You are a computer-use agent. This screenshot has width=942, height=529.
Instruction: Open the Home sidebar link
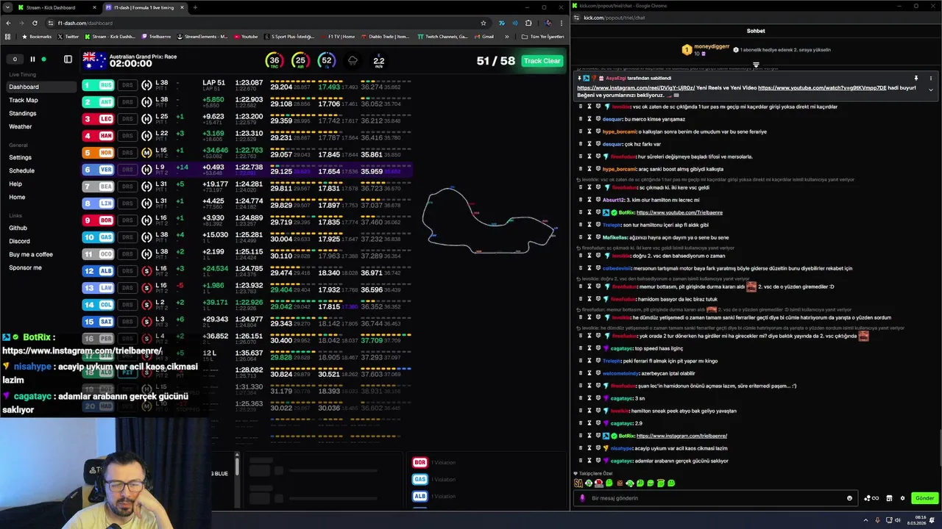click(x=17, y=197)
